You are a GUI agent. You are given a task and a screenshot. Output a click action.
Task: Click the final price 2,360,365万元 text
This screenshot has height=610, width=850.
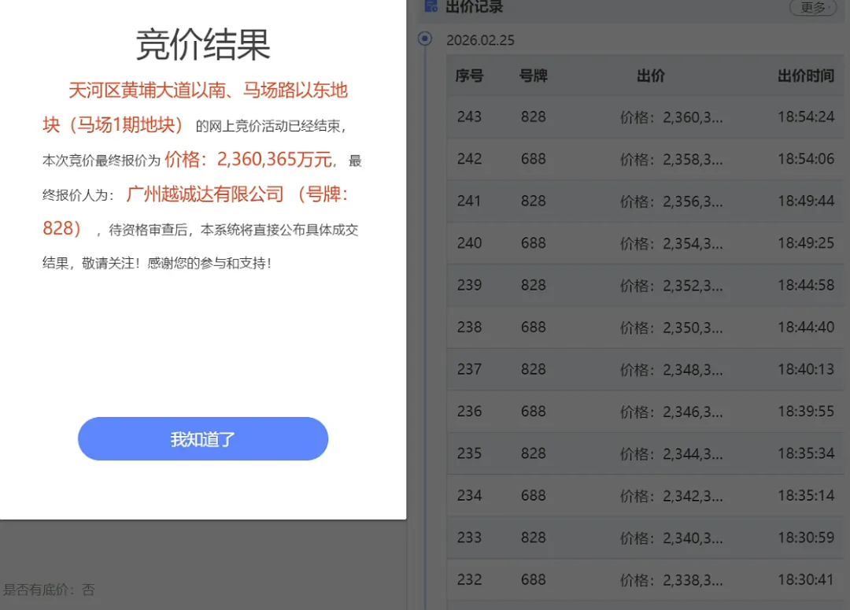coord(275,159)
